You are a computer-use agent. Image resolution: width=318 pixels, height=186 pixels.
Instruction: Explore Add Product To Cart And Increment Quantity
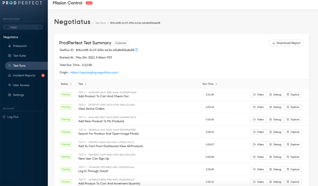pyautogui.click(x=293, y=182)
